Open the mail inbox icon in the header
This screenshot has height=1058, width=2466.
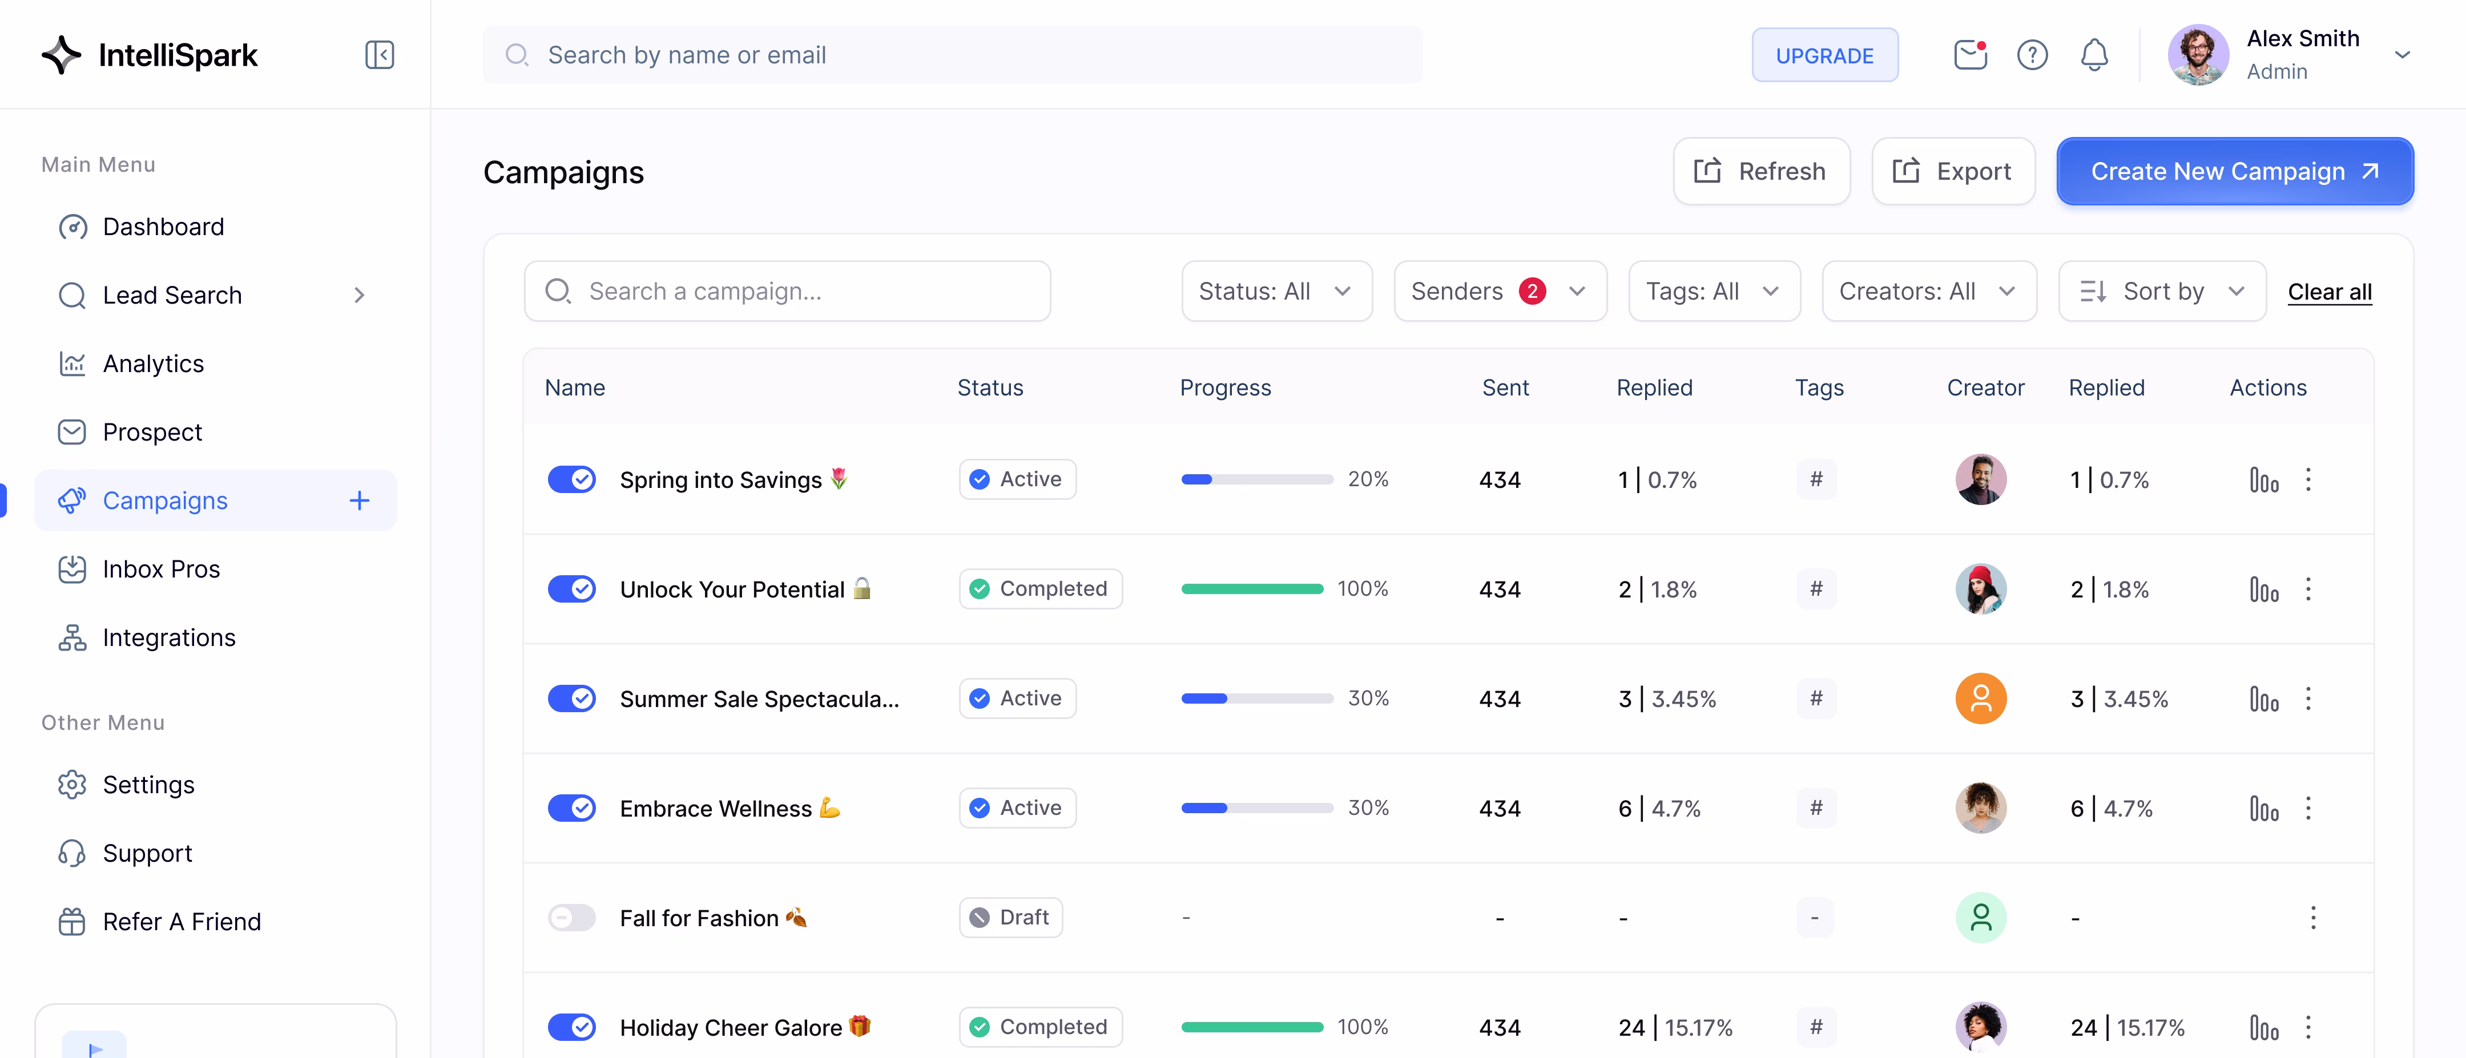pyautogui.click(x=1969, y=55)
